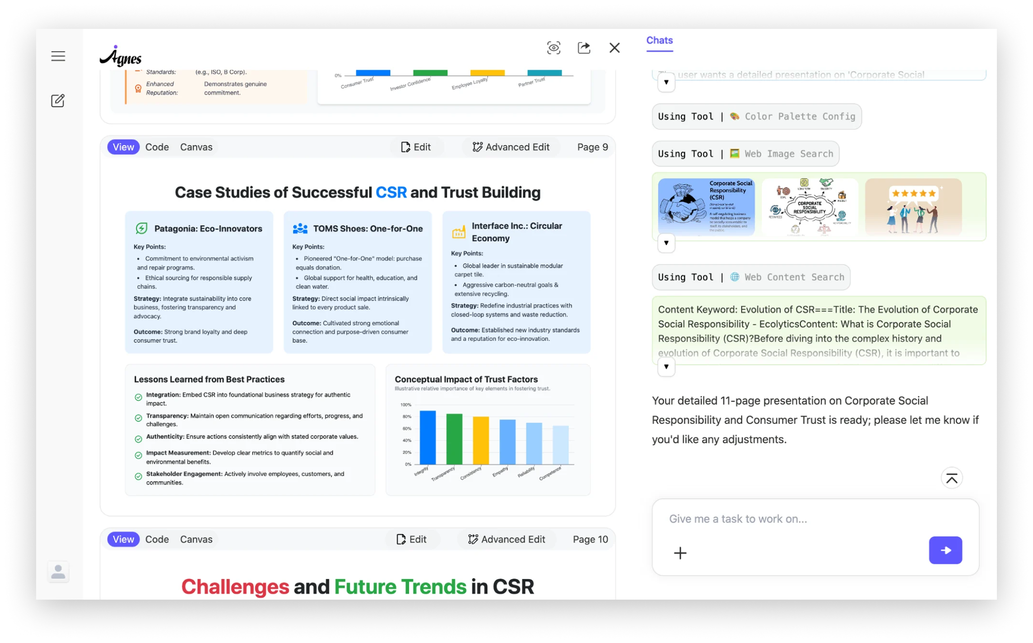This screenshot has width=1033, height=643.
Task: Click the scroll-to-top arrow icon
Action: coord(952,478)
